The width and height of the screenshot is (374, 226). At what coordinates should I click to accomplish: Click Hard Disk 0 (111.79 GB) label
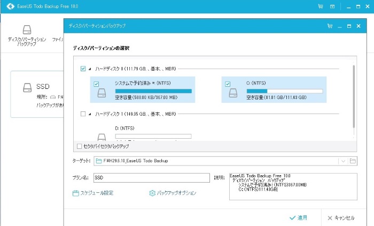[x=136, y=69]
